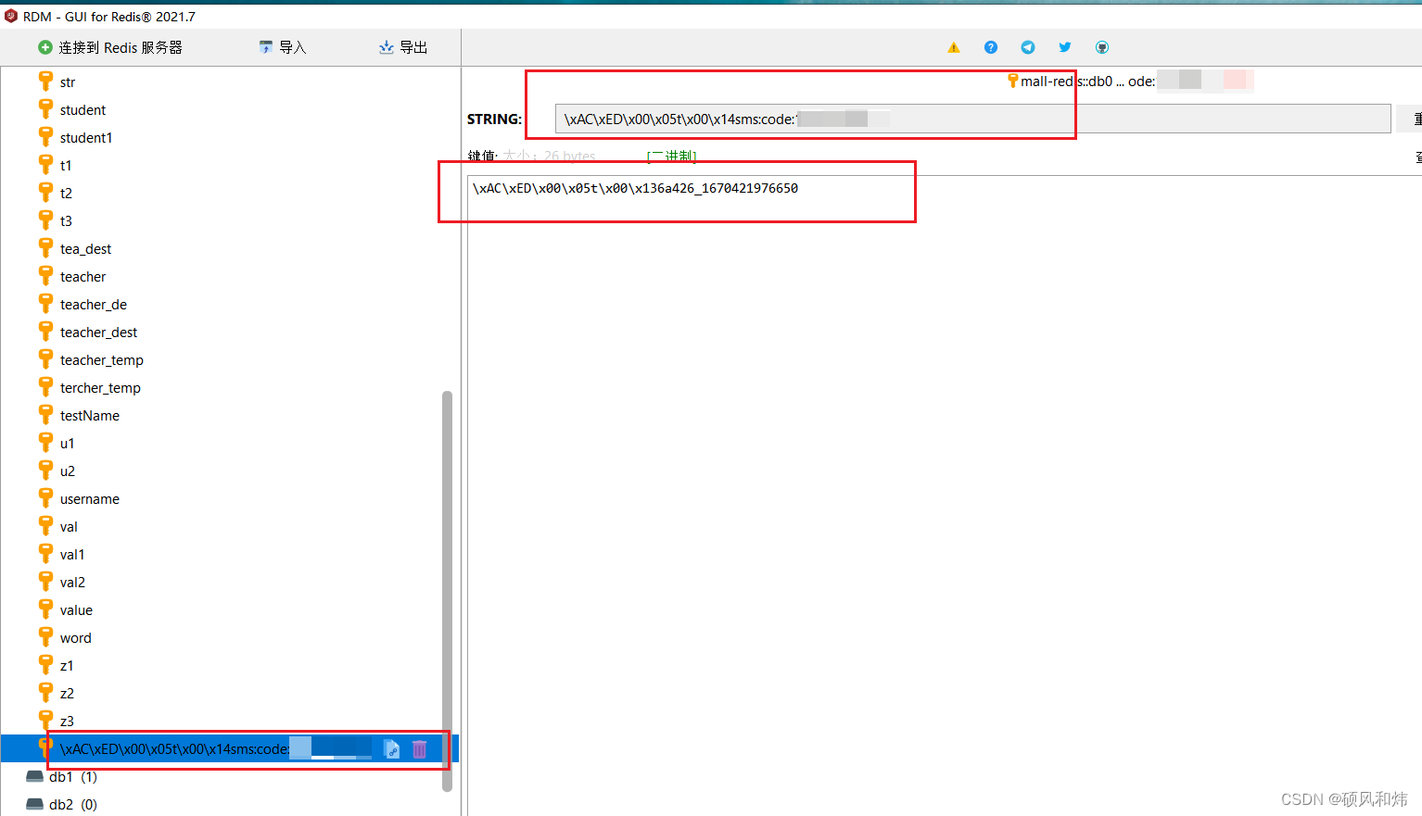Select the t2 key
This screenshot has width=1422, height=816.
click(x=66, y=194)
